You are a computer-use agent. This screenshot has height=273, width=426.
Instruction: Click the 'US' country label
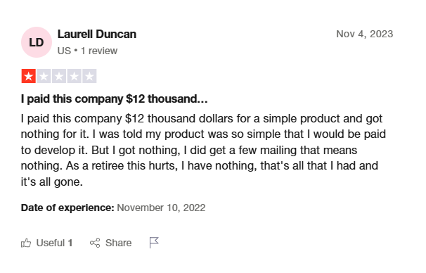(64, 51)
